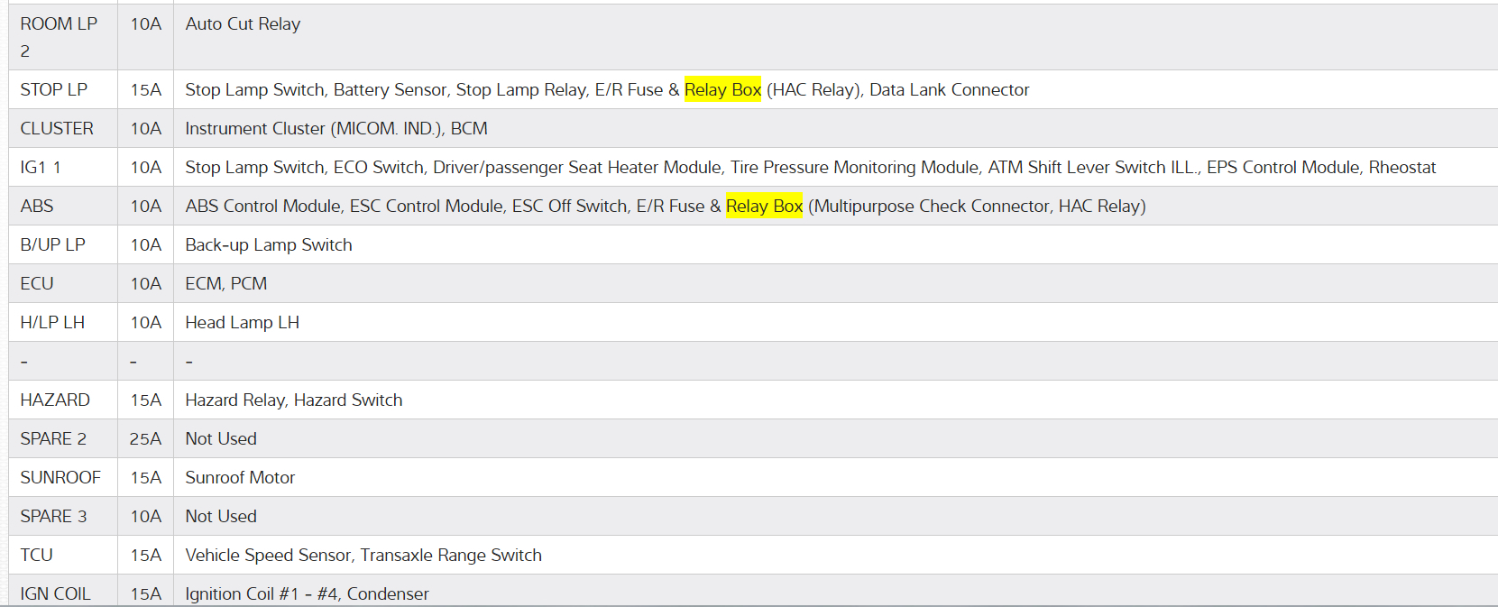Click the Back-up Lamp Switch description
The image size is (1498, 607).
(268, 244)
